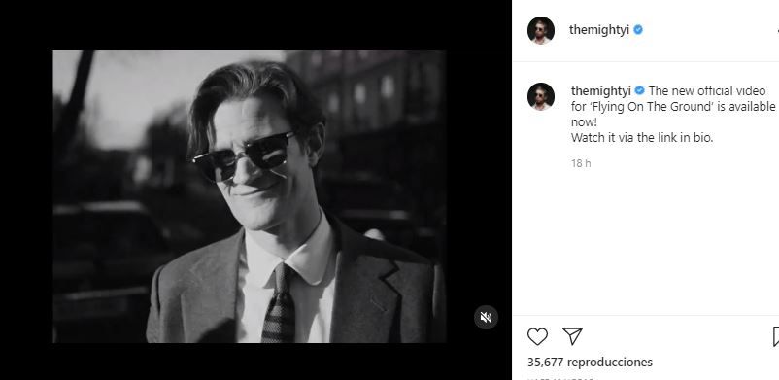
Task: Open themightyi profile picture in the header
Action: pos(540,30)
